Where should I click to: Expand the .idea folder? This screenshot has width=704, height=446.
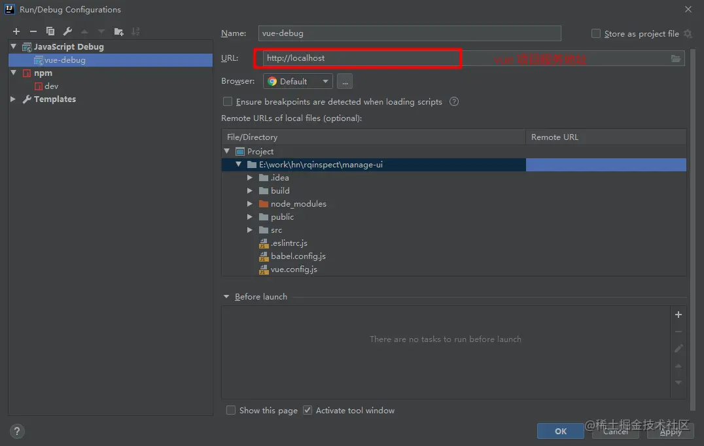coord(250,178)
